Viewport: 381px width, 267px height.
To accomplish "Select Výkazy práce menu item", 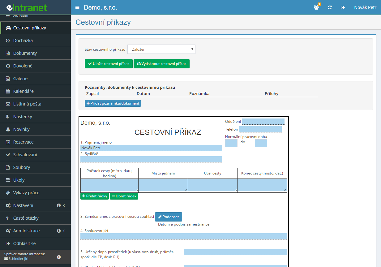I will [x=26, y=193].
